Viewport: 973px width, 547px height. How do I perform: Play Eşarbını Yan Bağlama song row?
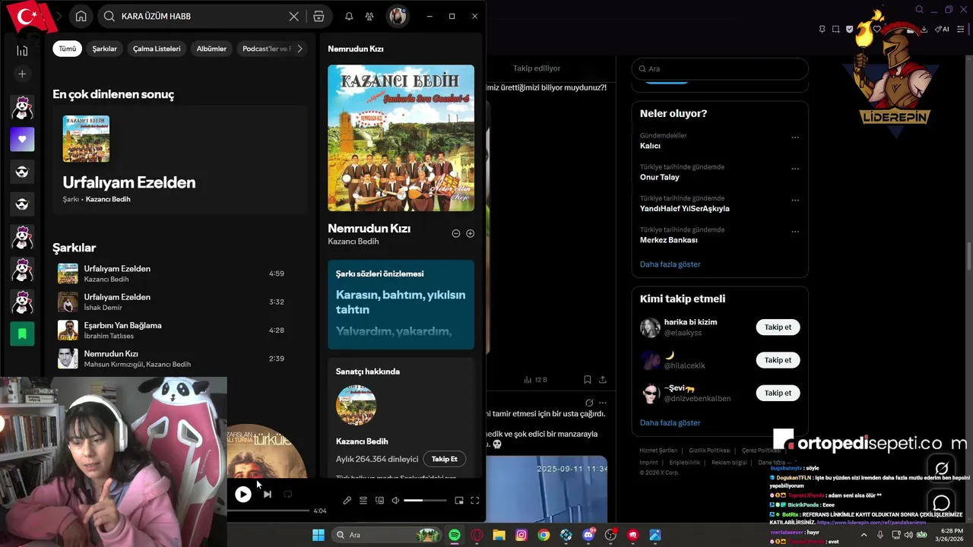(180, 330)
